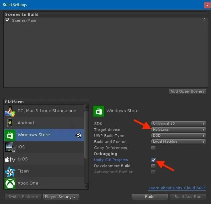The height and width of the screenshot is (204, 211).
Task: Uncheck the Scenes/Main scene checkbox
Action: click(x=7, y=20)
